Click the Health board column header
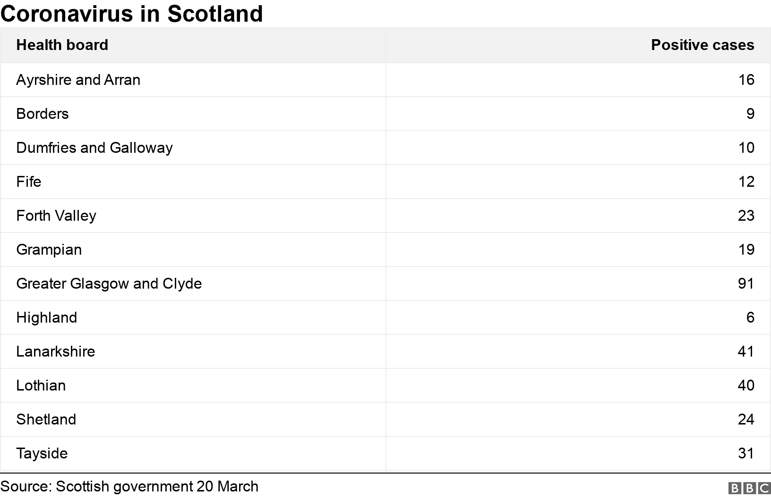Viewport: 771px width, 499px height. 62,45
